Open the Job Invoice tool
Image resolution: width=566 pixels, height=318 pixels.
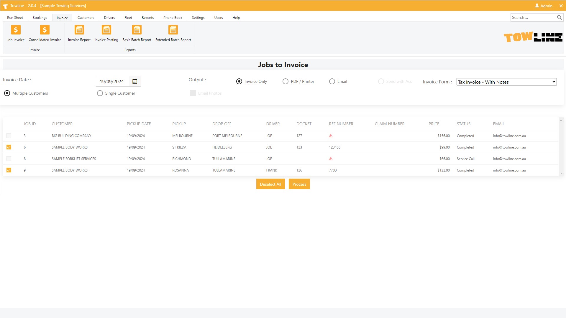point(16,33)
